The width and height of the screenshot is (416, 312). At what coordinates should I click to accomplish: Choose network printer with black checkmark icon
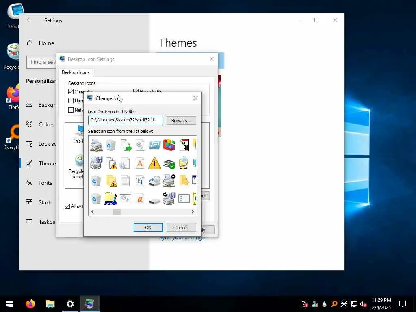tap(169, 180)
